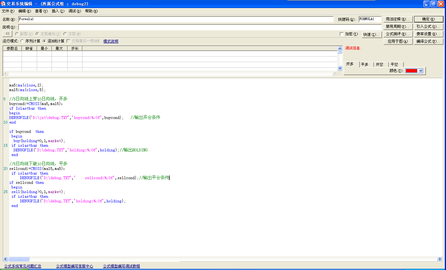The height and width of the screenshot is (270, 446).
Task: Click code line 'buy(holding=0,1,market);'
Action: click(39, 141)
